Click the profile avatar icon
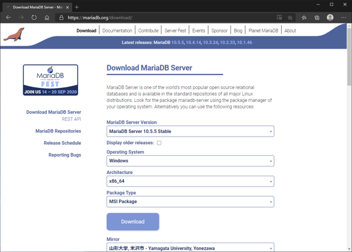 (x=330, y=18)
